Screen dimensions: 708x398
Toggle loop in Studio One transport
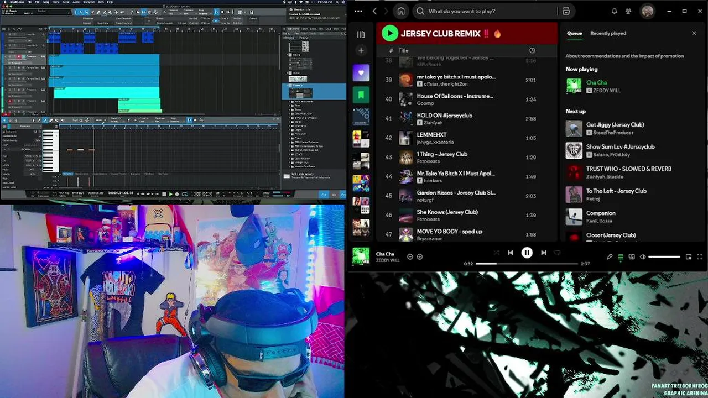coord(185,194)
